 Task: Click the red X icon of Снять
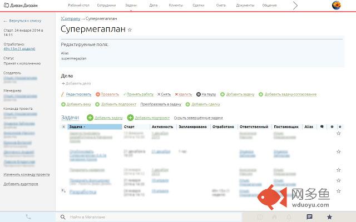point(159,94)
